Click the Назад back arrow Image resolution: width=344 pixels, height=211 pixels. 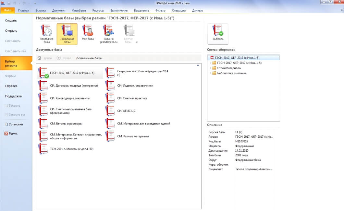(x=58, y=58)
